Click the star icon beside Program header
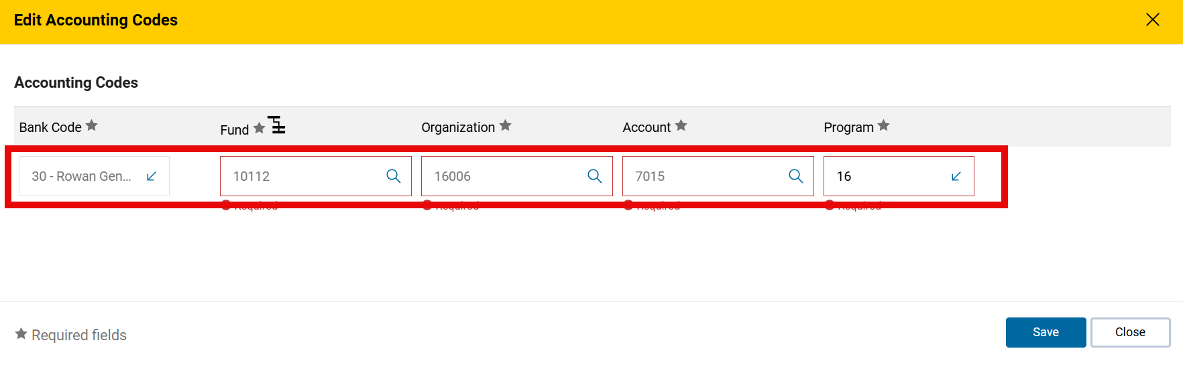Screen dimensions: 1183x365 click(x=883, y=126)
